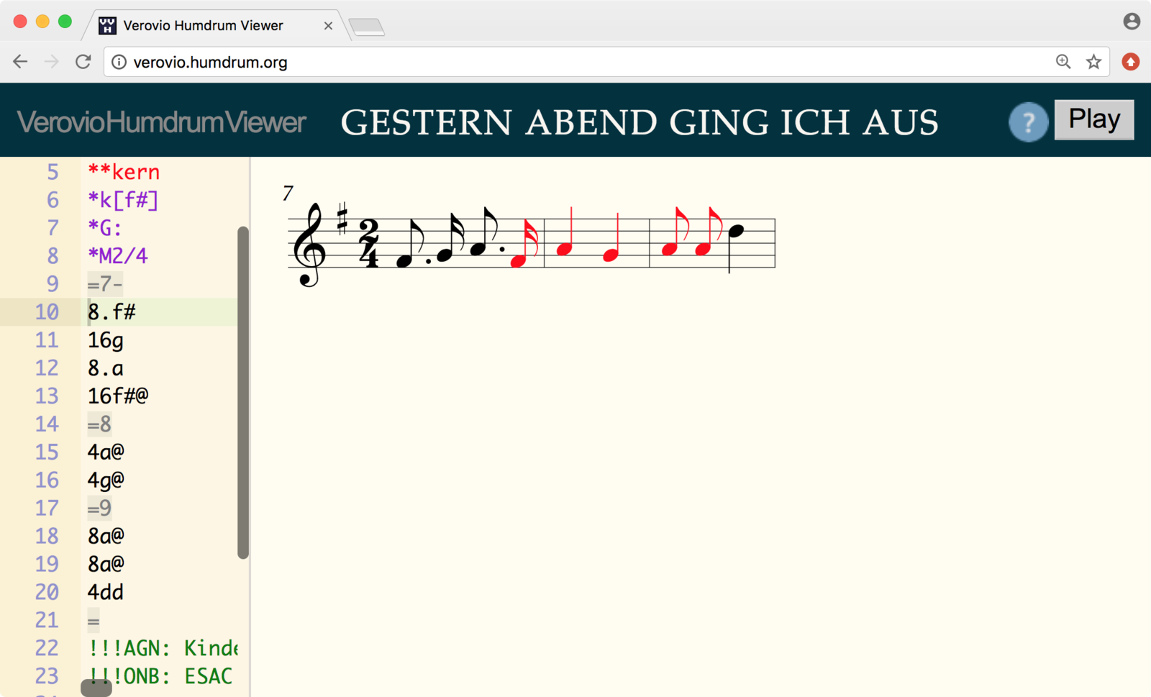This screenshot has width=1151, height=697.
Task: Reload the page with the refresh icon
Action: [x=83, y=62]
